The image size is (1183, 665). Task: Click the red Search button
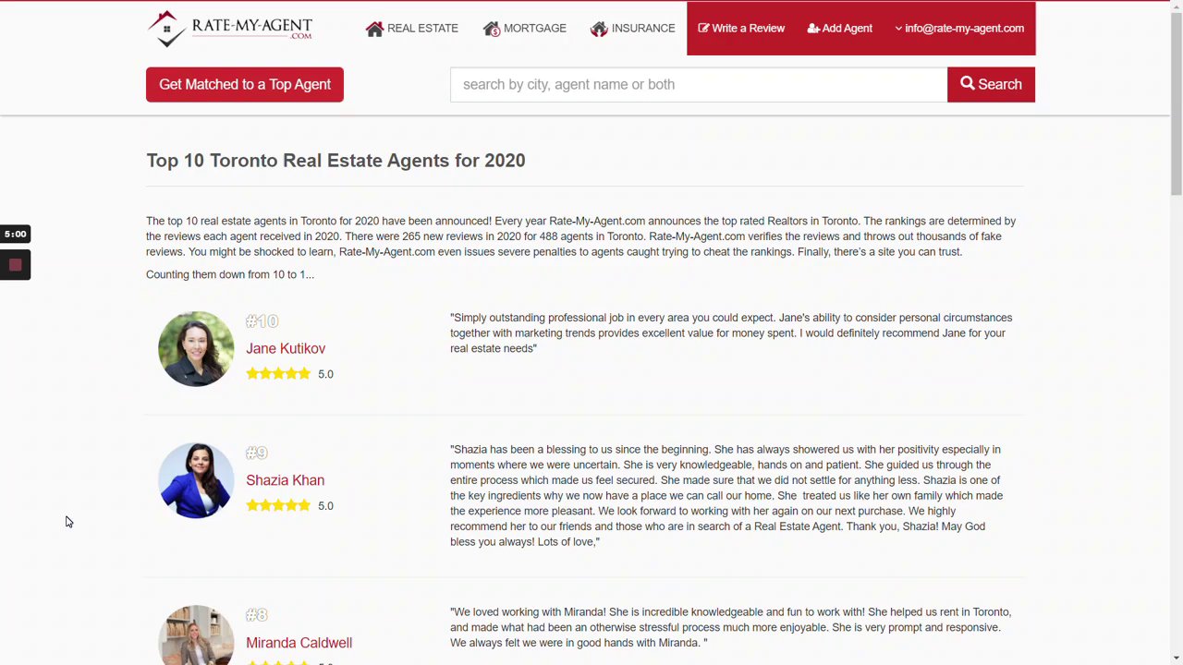(x=991, y=84)
